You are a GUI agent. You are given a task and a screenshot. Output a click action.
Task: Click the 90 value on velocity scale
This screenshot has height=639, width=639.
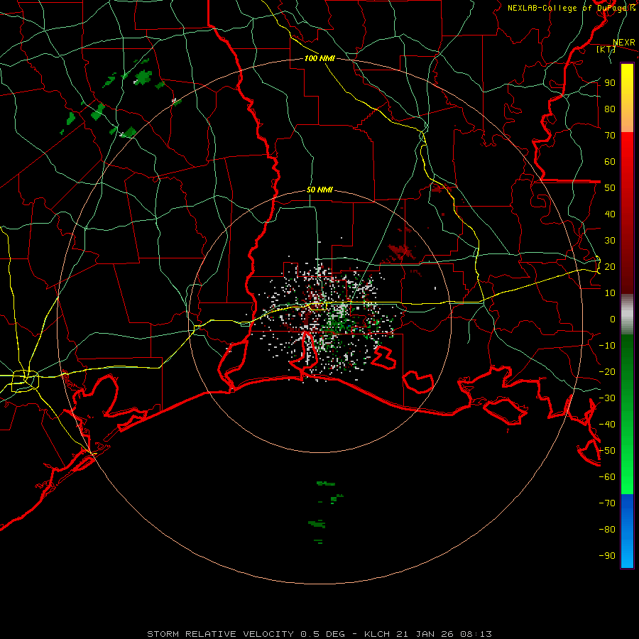pos(610,83)
